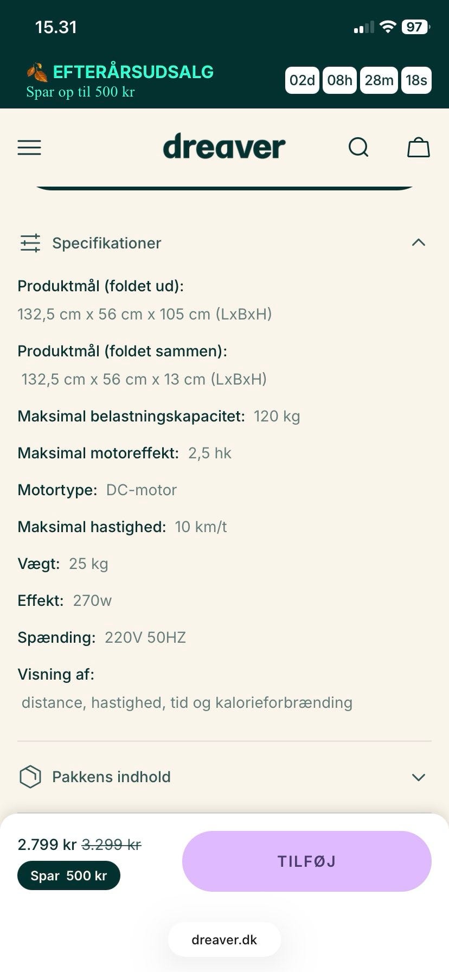Tap the 02d countdown days box

[x=302, y=80]
